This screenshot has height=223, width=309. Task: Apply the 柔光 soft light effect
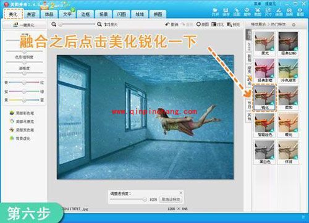[265, 43]
